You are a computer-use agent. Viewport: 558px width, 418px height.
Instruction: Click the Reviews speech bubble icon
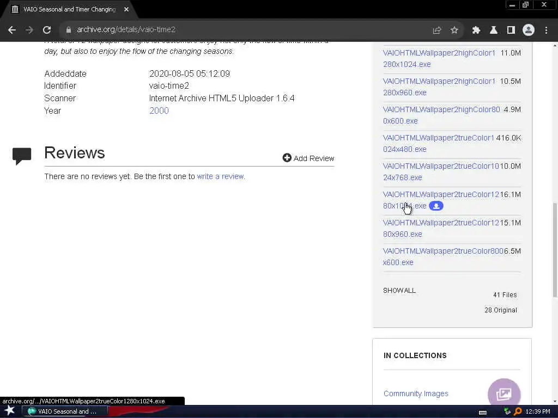click(22, 156)
